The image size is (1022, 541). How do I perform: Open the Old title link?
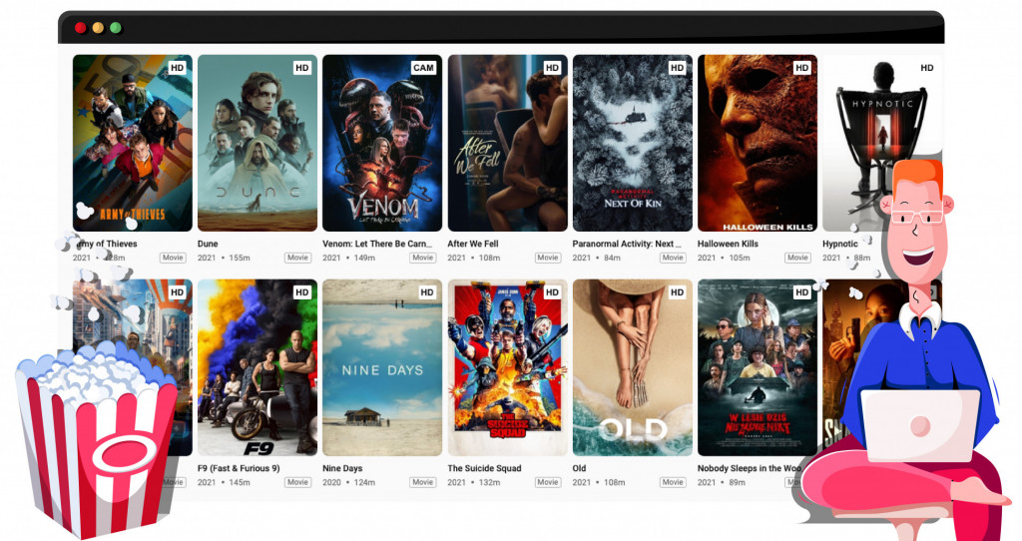coord(580,468)
